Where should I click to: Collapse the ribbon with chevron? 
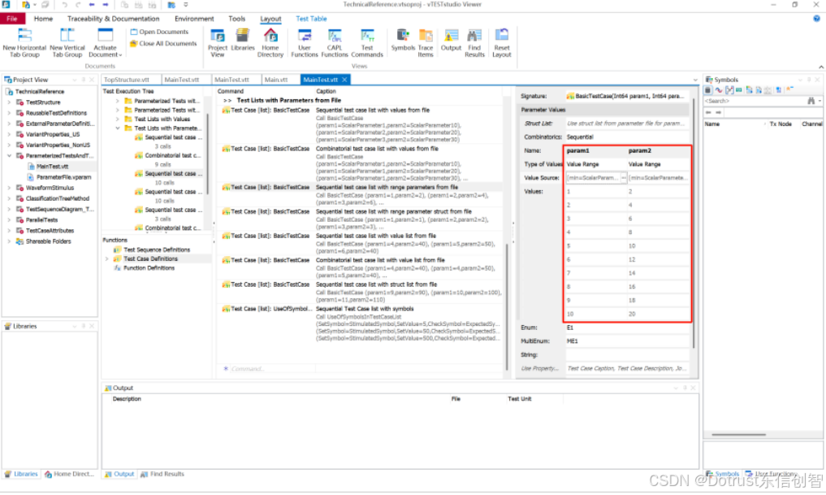pos(821,67)
